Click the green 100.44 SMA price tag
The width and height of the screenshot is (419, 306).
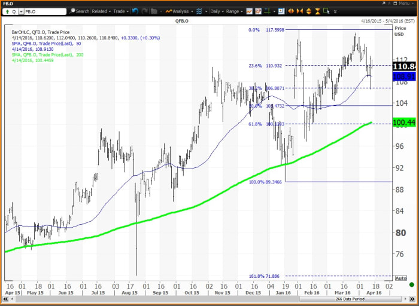tap(404, 123)
